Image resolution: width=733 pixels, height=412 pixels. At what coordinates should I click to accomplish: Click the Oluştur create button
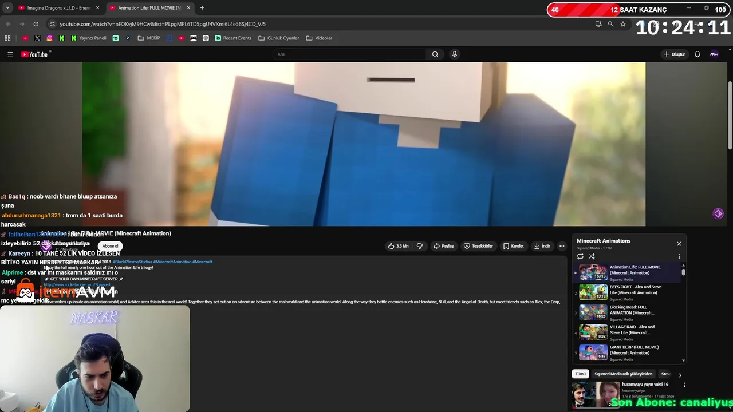coord(674,54)
